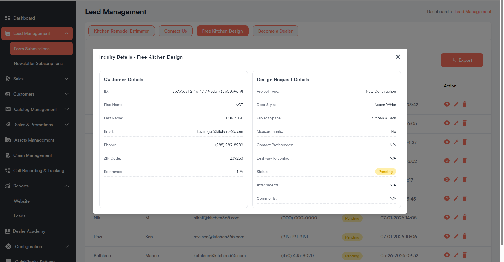504x262 pixels.
Task: Edit the Kathleen Marice lead row
Action: point(456,255)
